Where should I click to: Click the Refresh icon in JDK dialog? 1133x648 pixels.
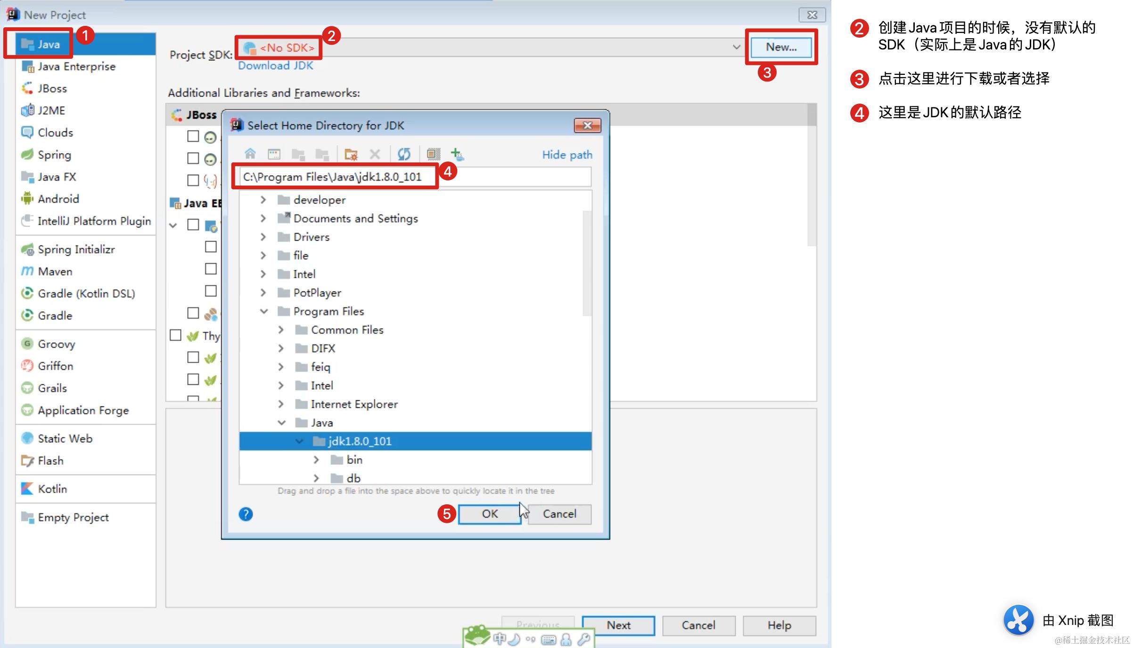pyautogui.click(x=404, y=154)
